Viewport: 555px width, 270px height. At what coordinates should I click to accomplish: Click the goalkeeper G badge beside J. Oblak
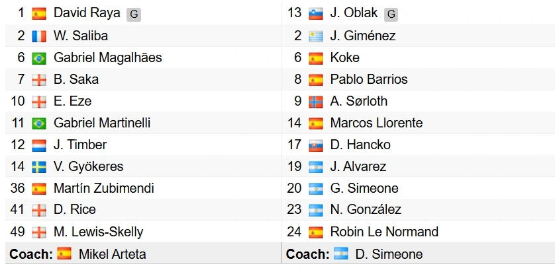(391, 14)
